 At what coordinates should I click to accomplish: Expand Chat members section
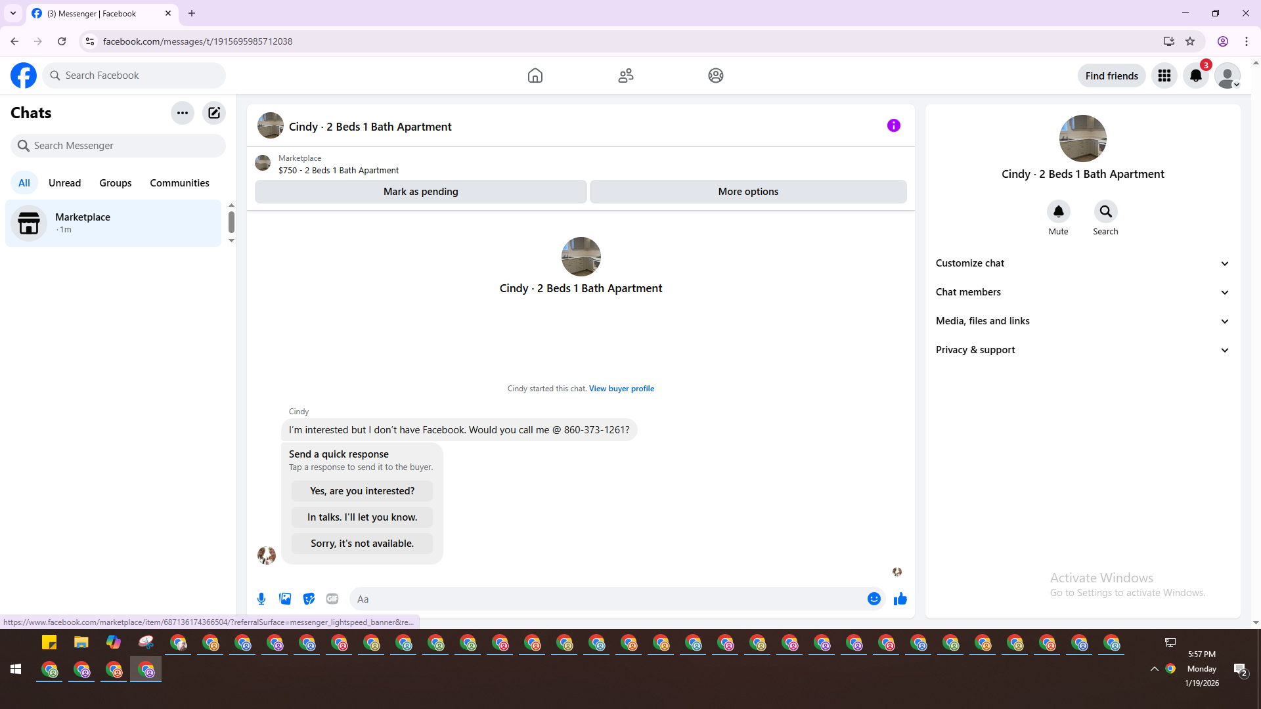[x=1082, y=292]
